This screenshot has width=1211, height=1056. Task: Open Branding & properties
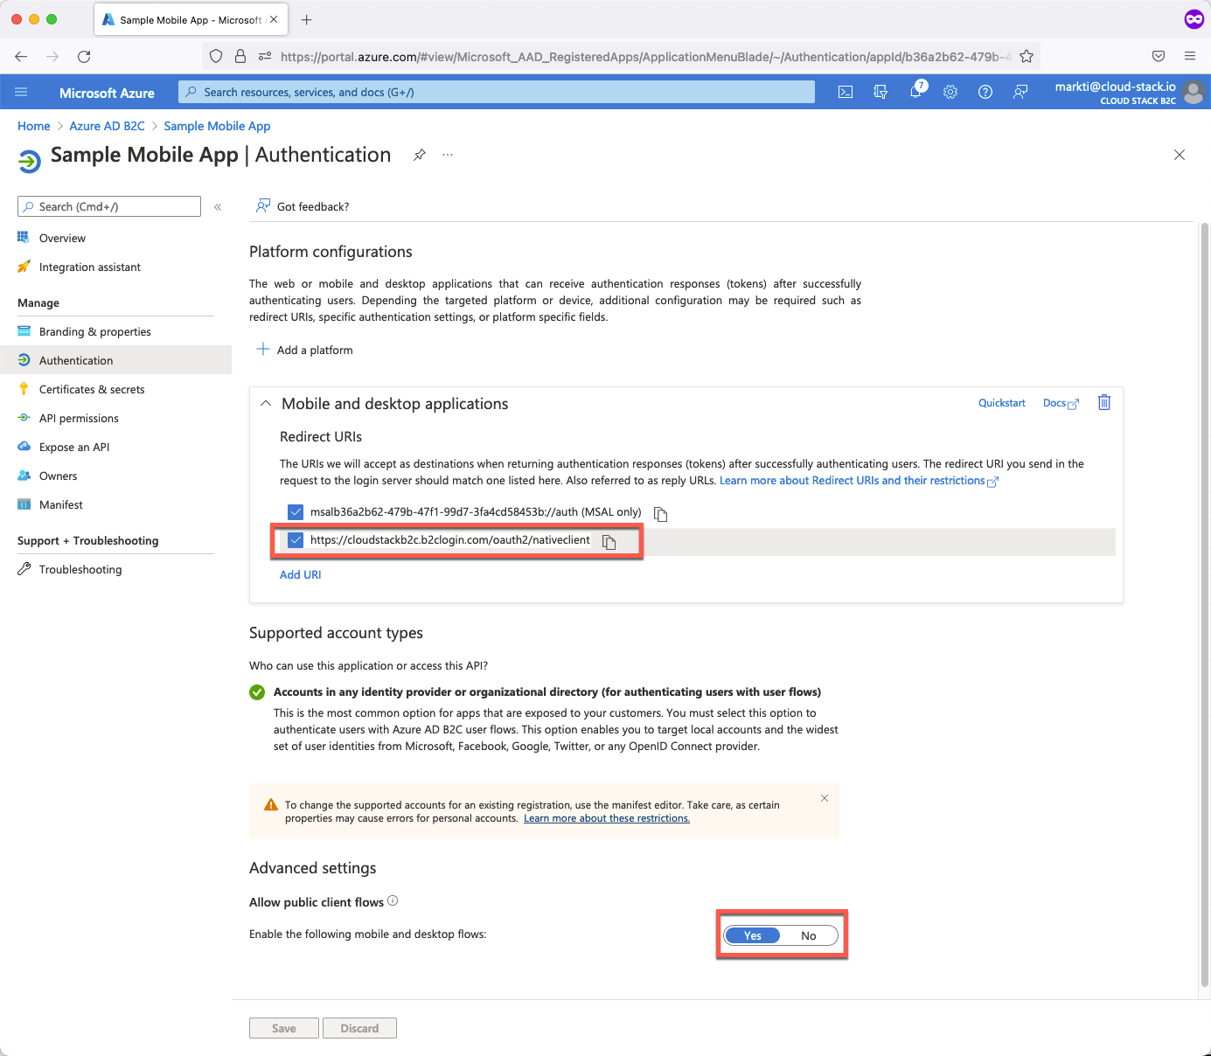click(95, 331)
